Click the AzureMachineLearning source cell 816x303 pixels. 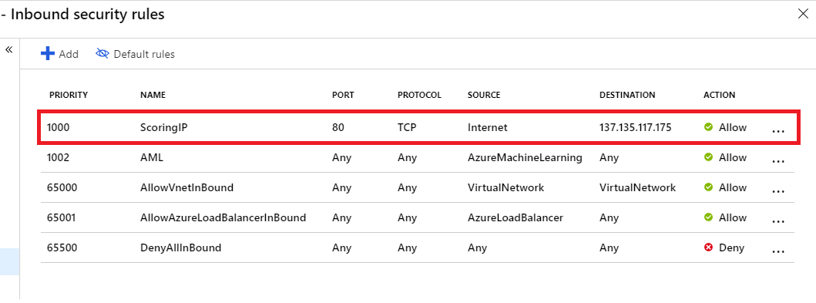(525, 157)
